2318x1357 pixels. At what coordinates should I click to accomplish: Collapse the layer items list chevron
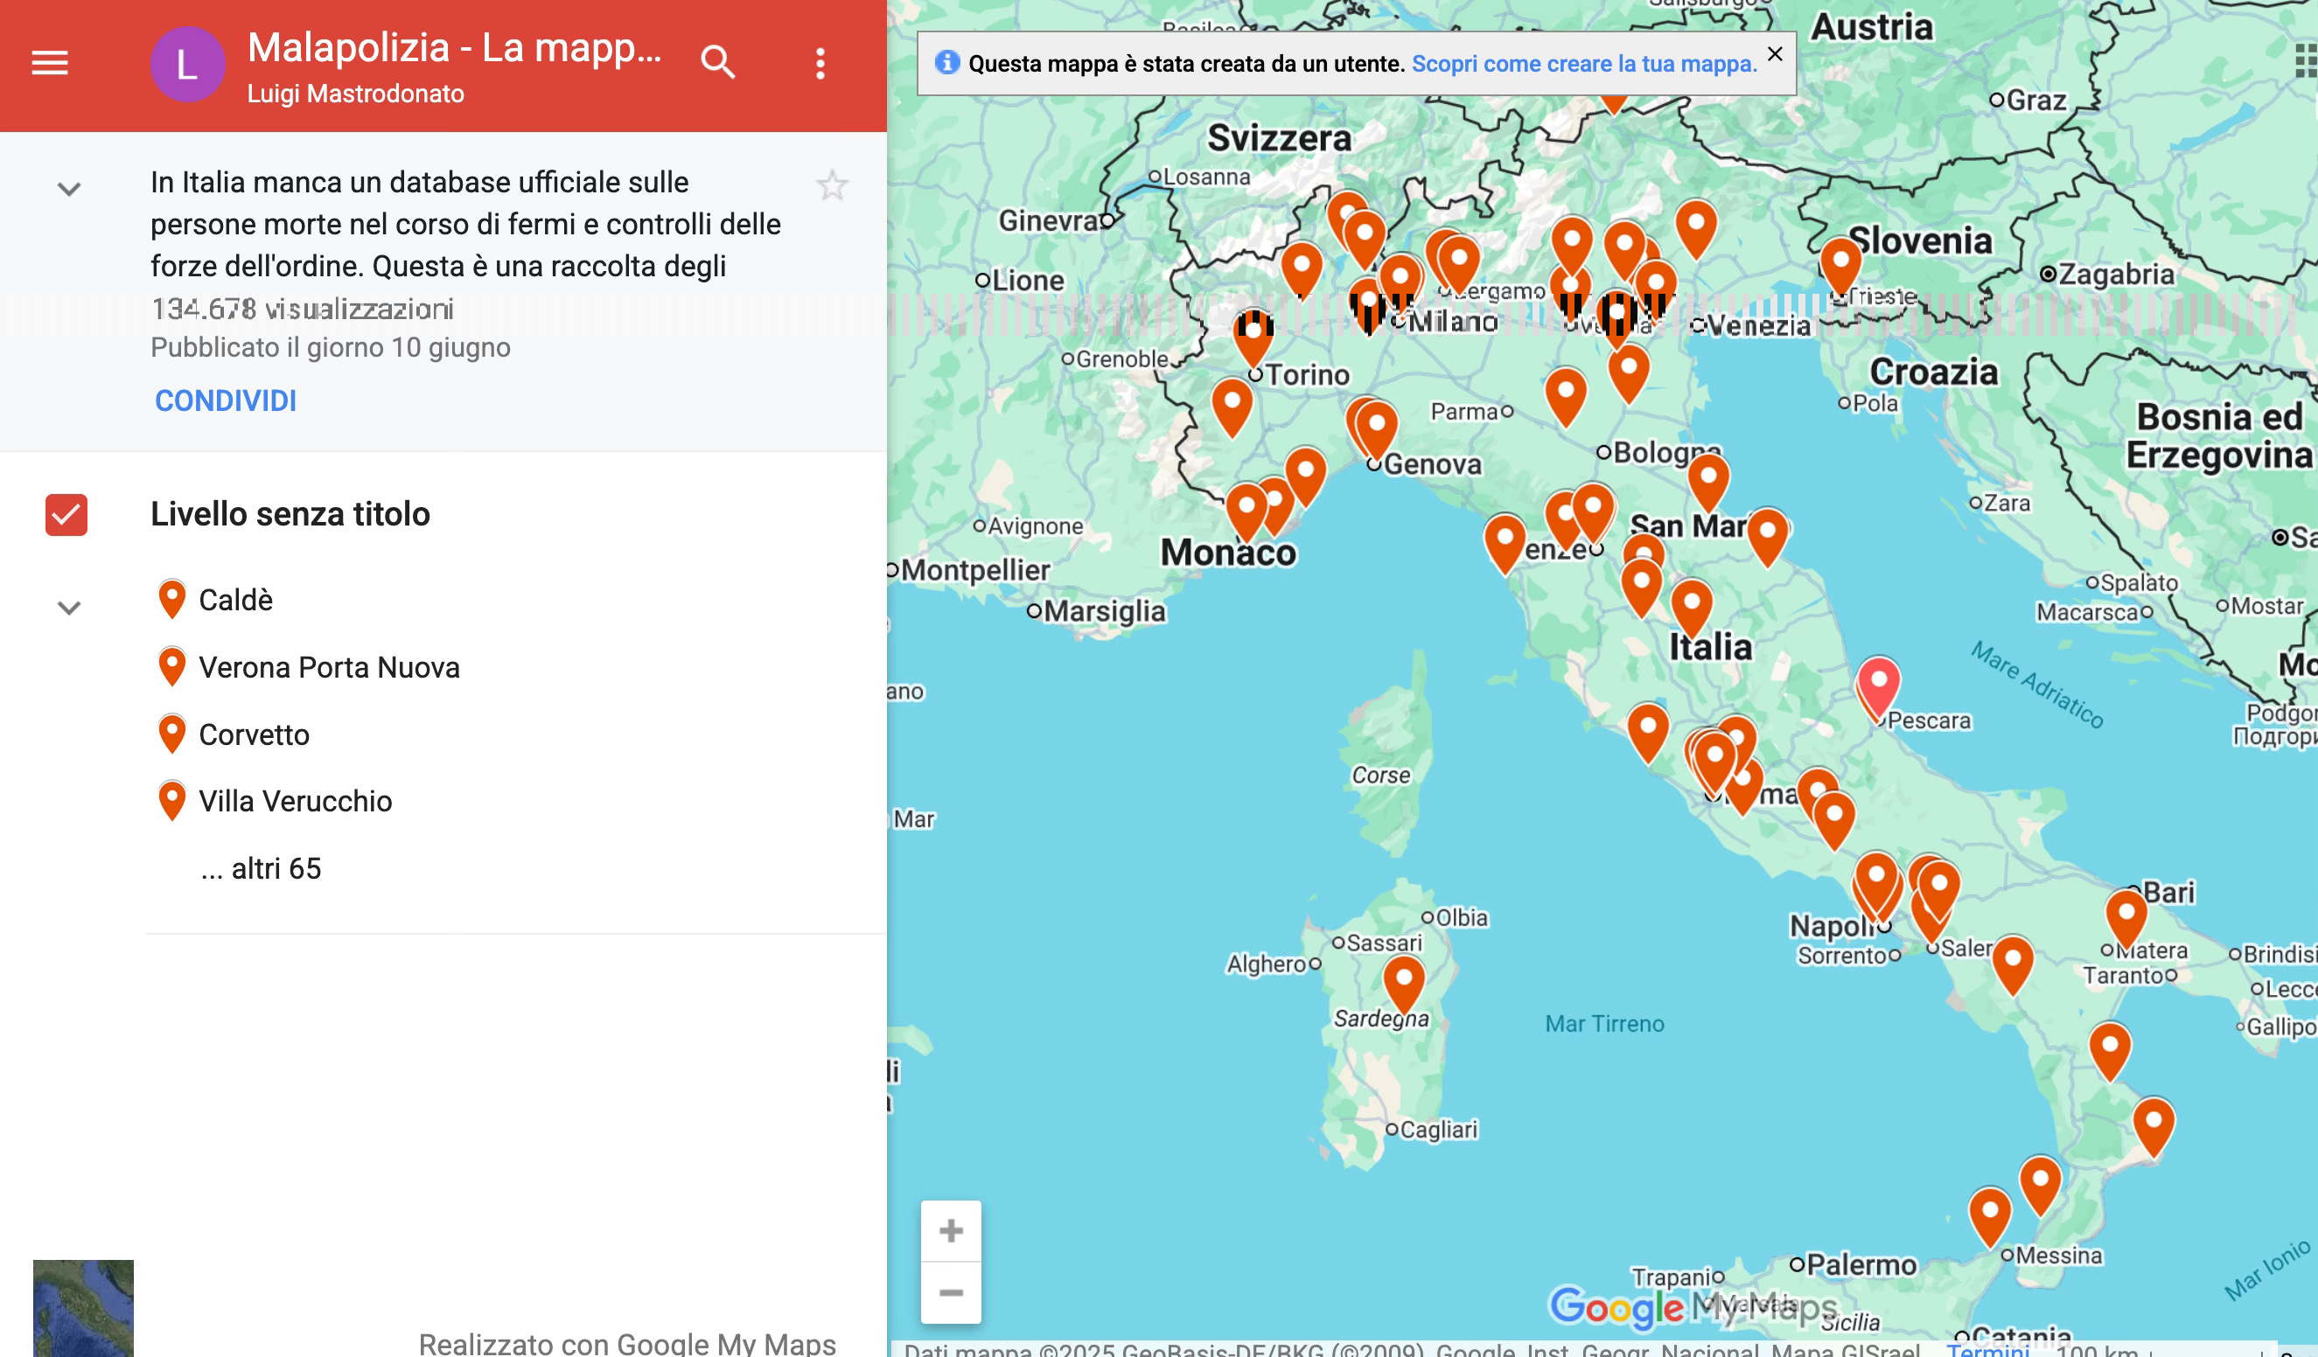pos(69,608)
